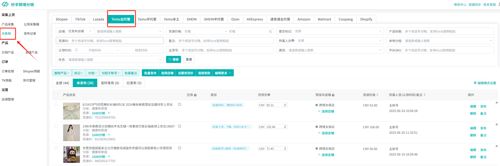Screen dimensions: 500x166
Task: Open the 任务 filter dropdown
Action: (x=110, y=60)
